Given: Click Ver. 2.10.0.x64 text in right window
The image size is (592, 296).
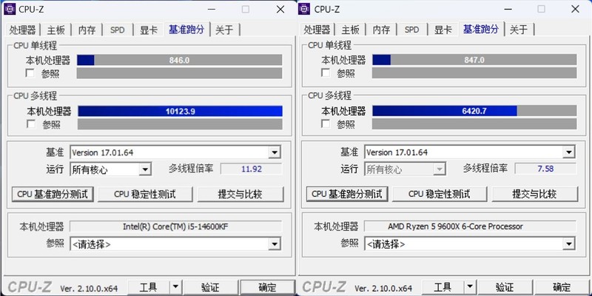Looking at the screenshot, I should pyautogui.click(x=383, y=289).
